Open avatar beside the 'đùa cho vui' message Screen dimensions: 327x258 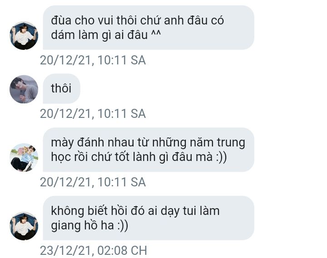[24, 36]
